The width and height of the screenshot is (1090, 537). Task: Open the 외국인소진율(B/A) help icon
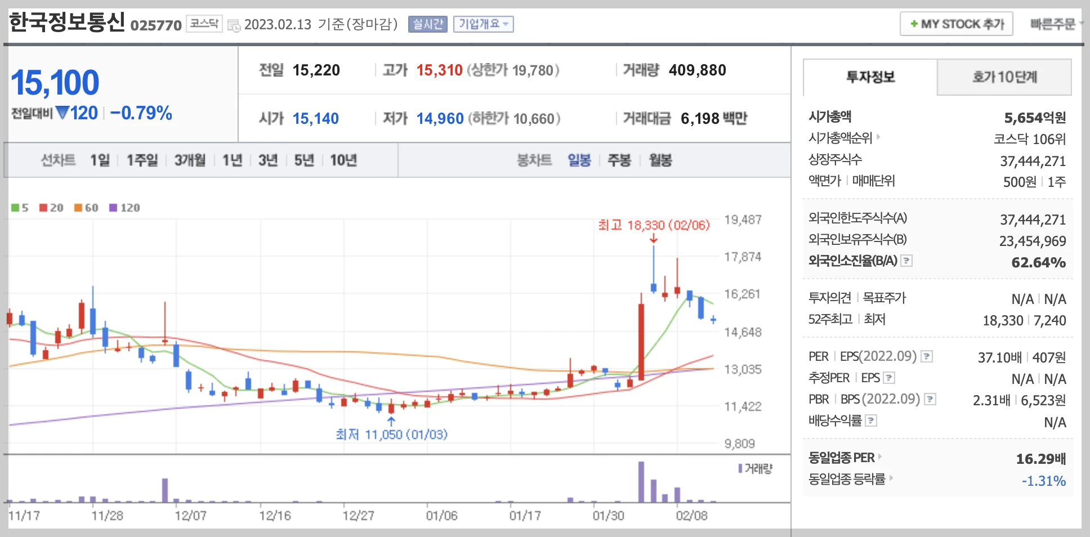click(906, 261)
